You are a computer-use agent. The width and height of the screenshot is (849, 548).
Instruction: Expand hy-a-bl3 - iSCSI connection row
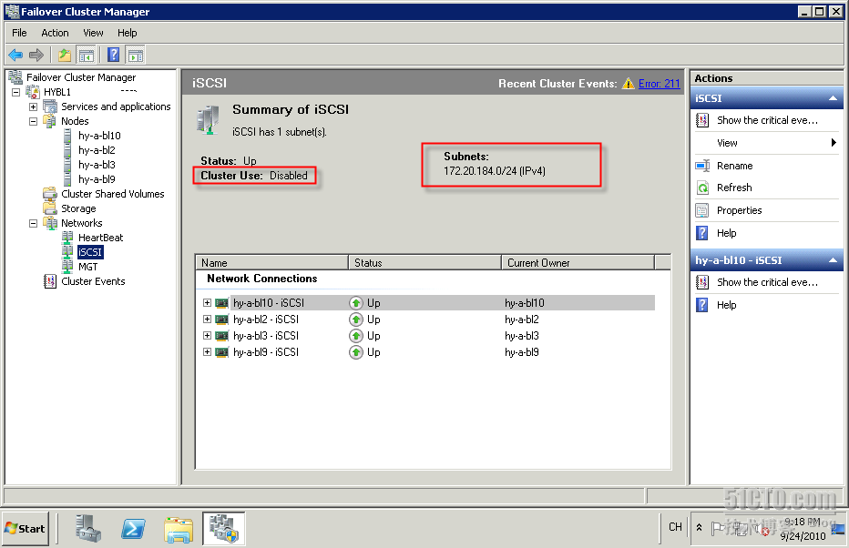[208, 336]
